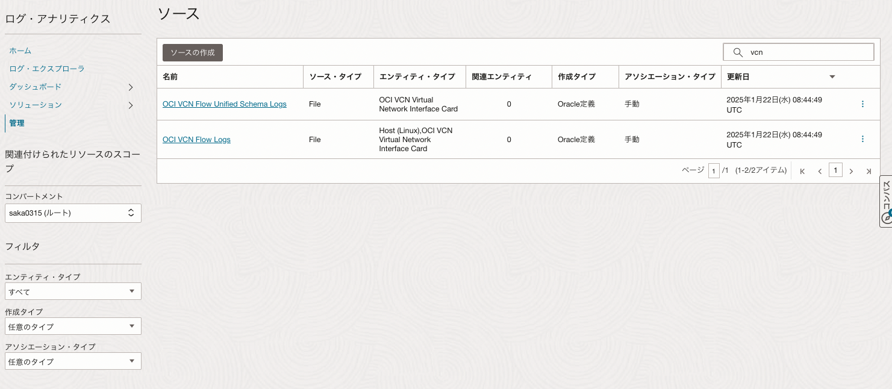892x389 pixels.
Task: Click the next page arrow
Action: point(851,171)
